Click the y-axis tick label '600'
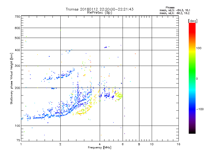Screen dimensions: 210x157 [17, 28]
